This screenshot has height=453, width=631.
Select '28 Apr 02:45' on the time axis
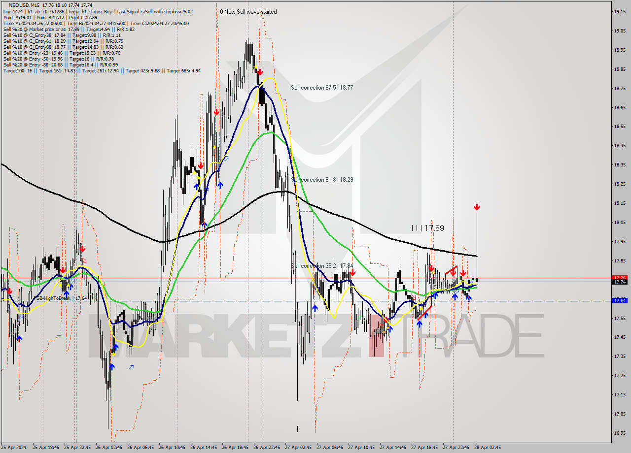coord(488,448)
